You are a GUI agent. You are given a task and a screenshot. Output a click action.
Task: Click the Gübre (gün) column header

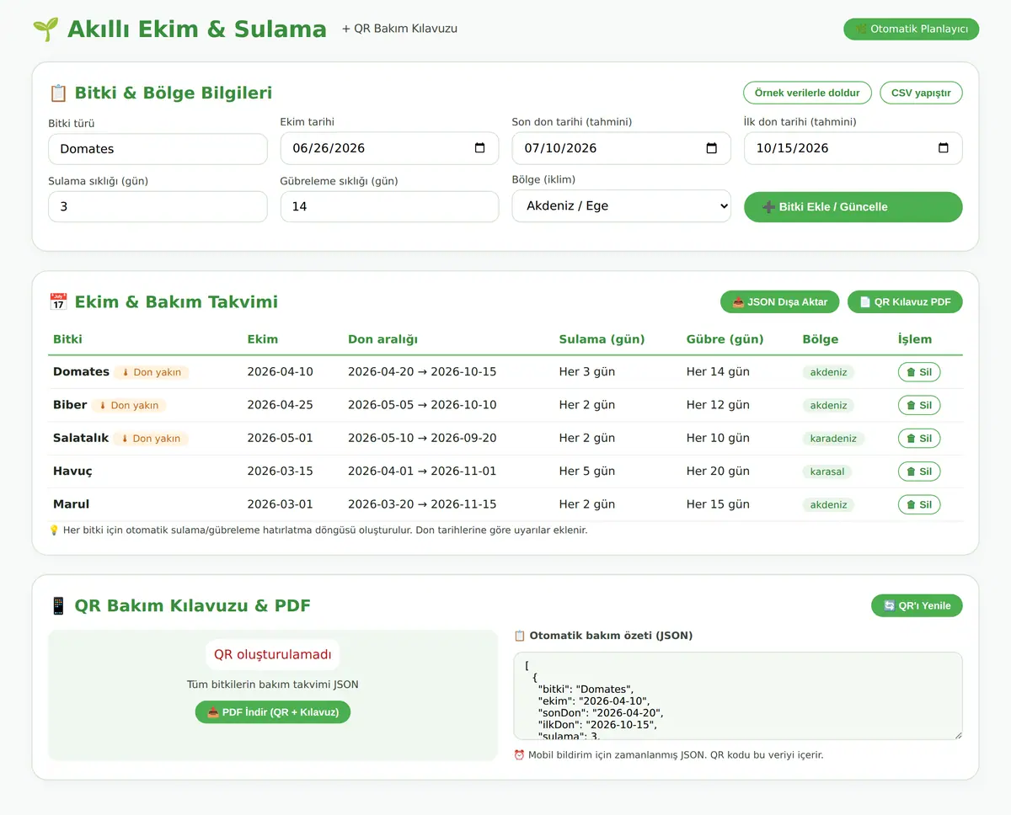tap(725, 339)
